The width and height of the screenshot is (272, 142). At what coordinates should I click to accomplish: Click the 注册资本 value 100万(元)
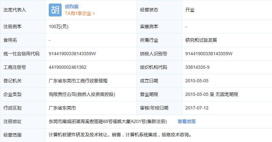pos(59,26)
